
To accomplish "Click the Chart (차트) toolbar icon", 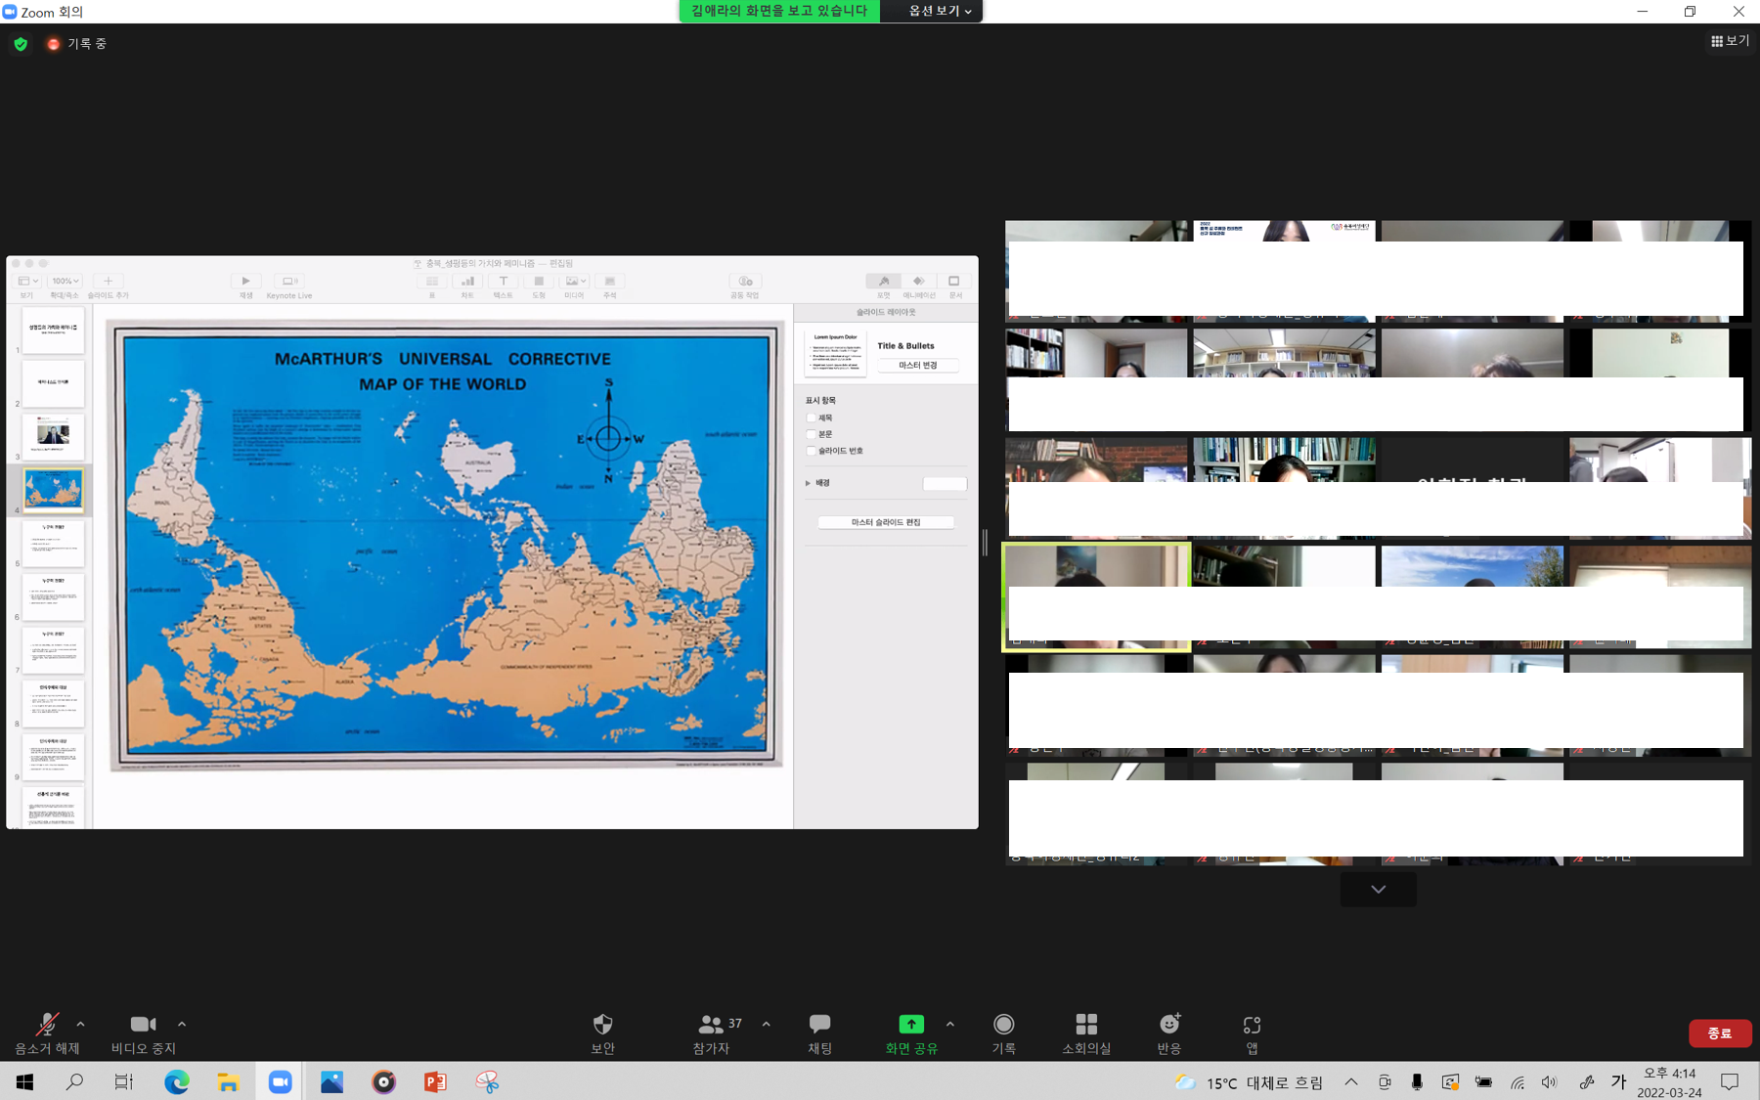I will 467,282.
